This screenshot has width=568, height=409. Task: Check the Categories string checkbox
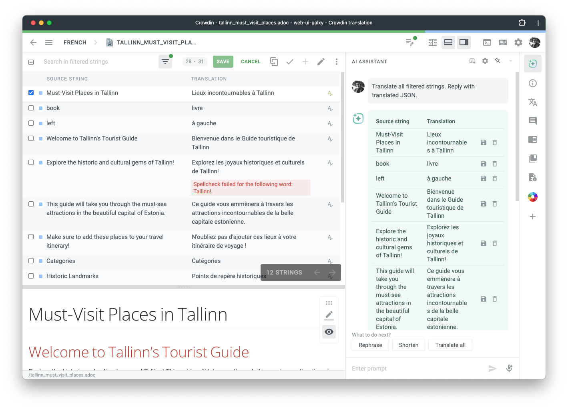click(31, 261)
